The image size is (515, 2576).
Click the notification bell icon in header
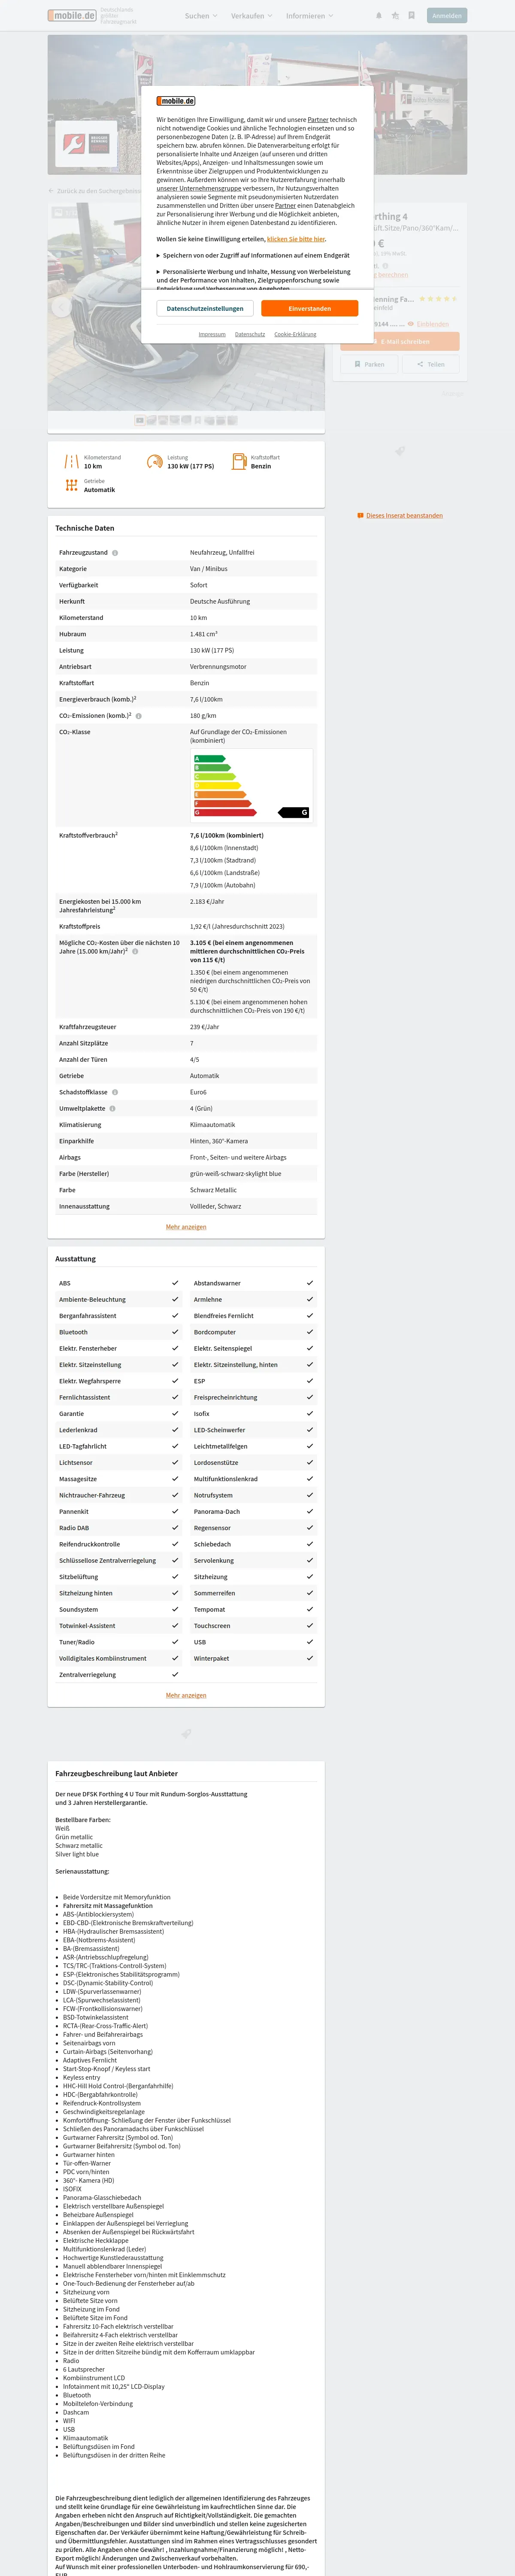coord(379,16)
